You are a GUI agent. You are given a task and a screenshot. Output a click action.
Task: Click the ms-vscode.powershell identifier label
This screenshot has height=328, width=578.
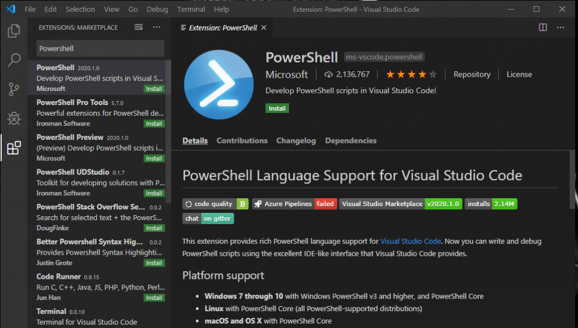384,57
